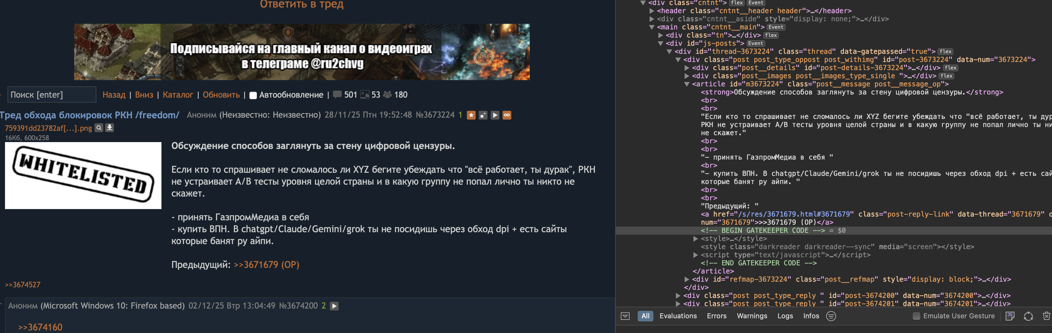1052x333 pixels.
Task: Follow the reply reference >>3674527
Action: pos(23,285)
